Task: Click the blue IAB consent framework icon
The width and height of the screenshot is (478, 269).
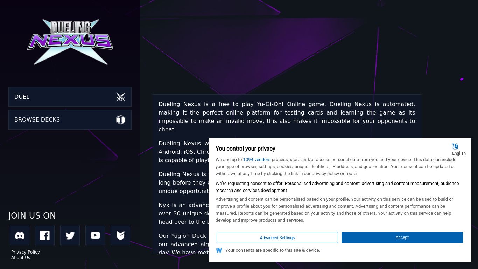Action: [x=219, y=250]
